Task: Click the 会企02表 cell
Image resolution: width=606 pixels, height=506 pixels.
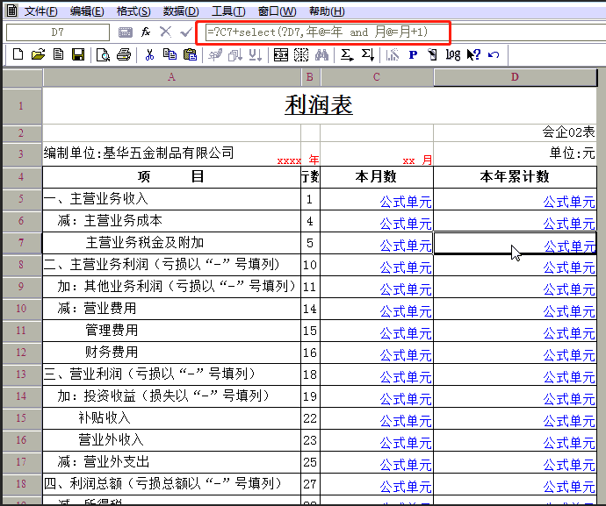Action: tap(515, 132)
